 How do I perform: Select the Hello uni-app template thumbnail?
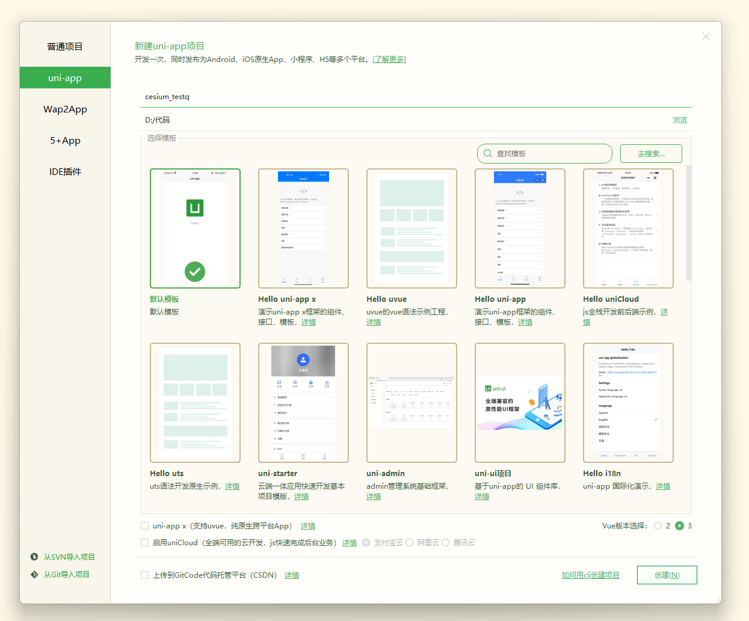coord(520,228)
